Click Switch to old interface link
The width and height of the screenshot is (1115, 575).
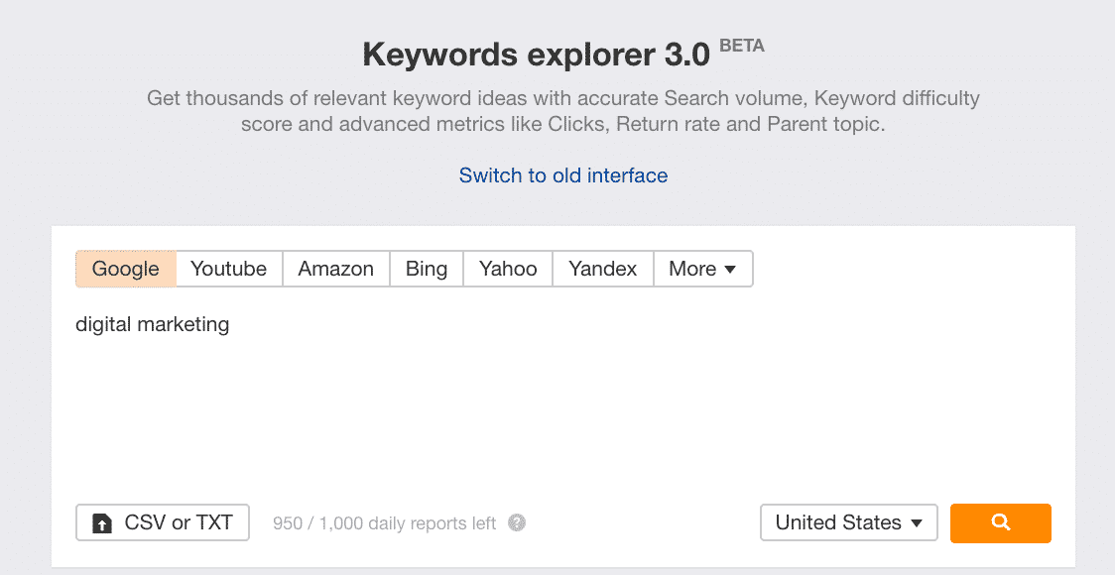click(563, 175)
